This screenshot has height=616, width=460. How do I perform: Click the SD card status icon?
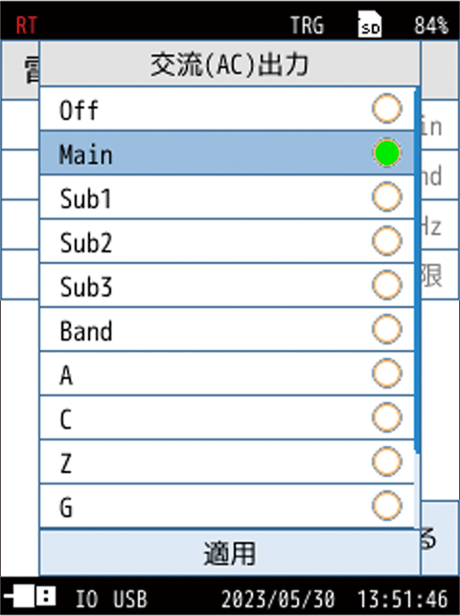pyautogui.click(x=370, y=24)
